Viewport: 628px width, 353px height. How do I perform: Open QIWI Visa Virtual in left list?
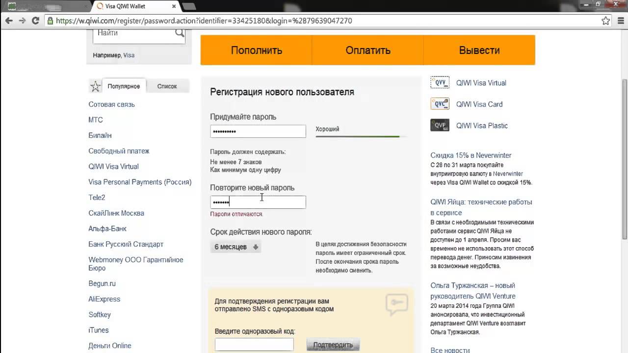113,166
